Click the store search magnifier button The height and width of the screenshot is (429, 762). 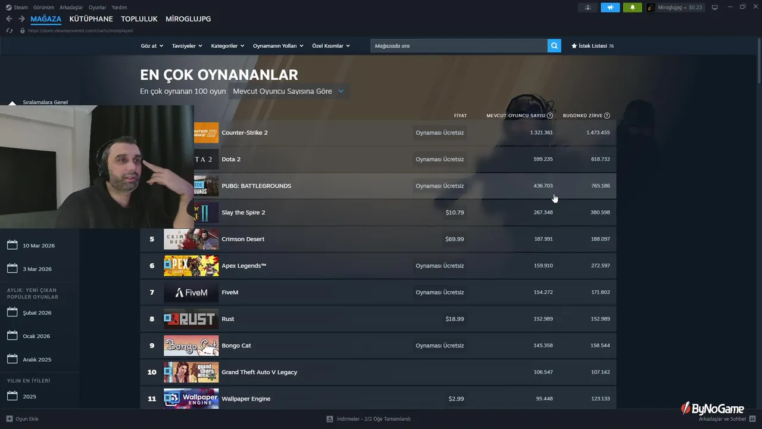(x=554, y=46)
